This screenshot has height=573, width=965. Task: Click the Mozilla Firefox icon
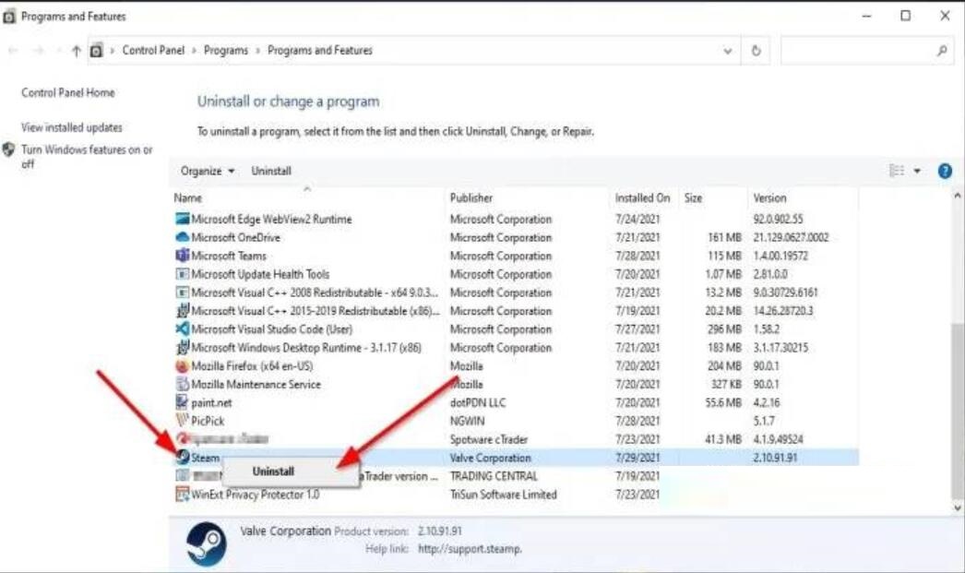(182, 365)
